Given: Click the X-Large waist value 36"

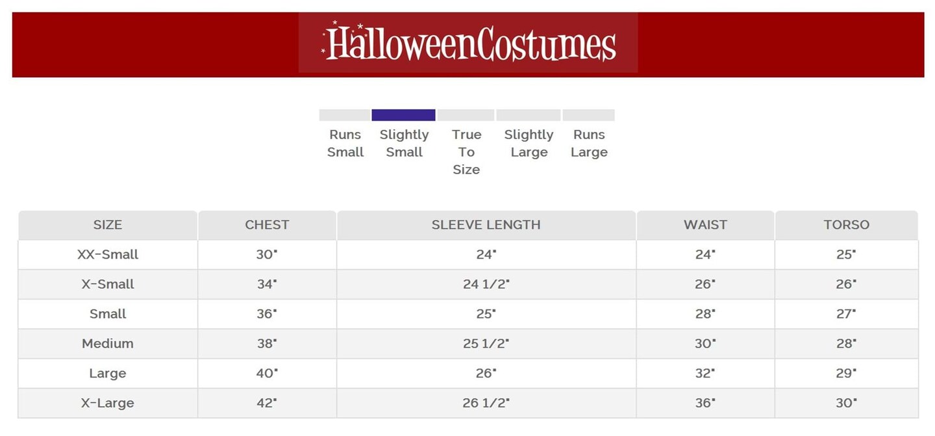Looking at the screenshot, I should coord(705,403).
